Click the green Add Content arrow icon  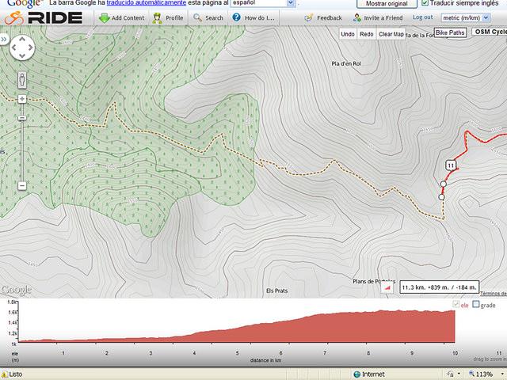click(x=104, y=18)
